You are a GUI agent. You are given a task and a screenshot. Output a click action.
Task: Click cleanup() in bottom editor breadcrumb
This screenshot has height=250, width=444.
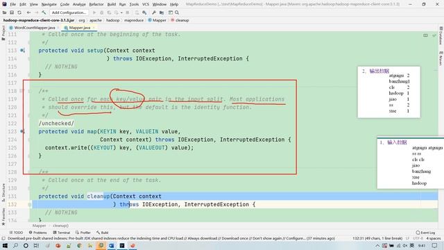point(60,226)
